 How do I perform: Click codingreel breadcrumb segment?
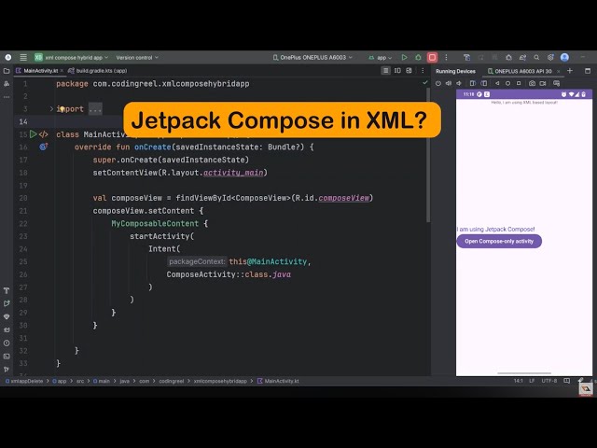[172, 381]
